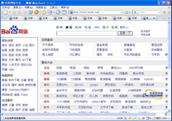Image resolution: width=172 pixels, height=121 pixels.
Task: Open the 列车时刻表 link
Action: [76, 45]
